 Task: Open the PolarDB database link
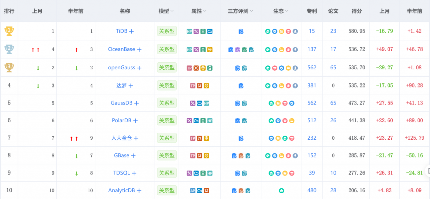coord(122,120)
